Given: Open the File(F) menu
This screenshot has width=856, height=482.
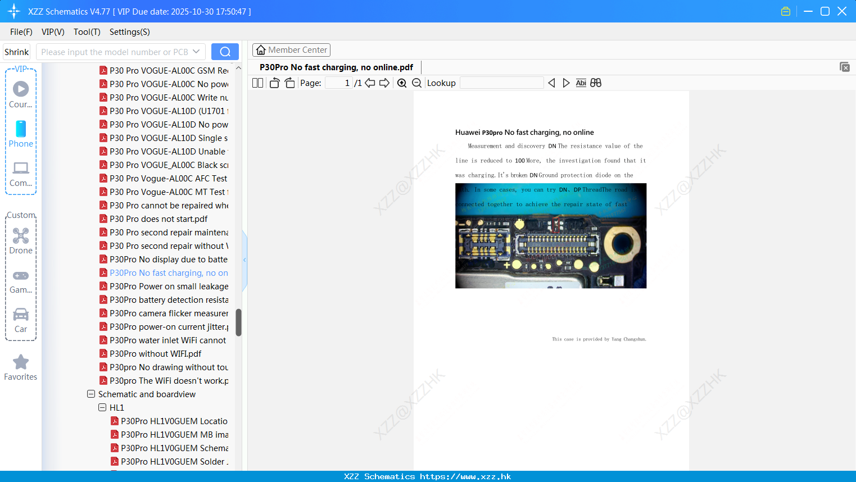Looking at the screenshot, I should (21, 32).
